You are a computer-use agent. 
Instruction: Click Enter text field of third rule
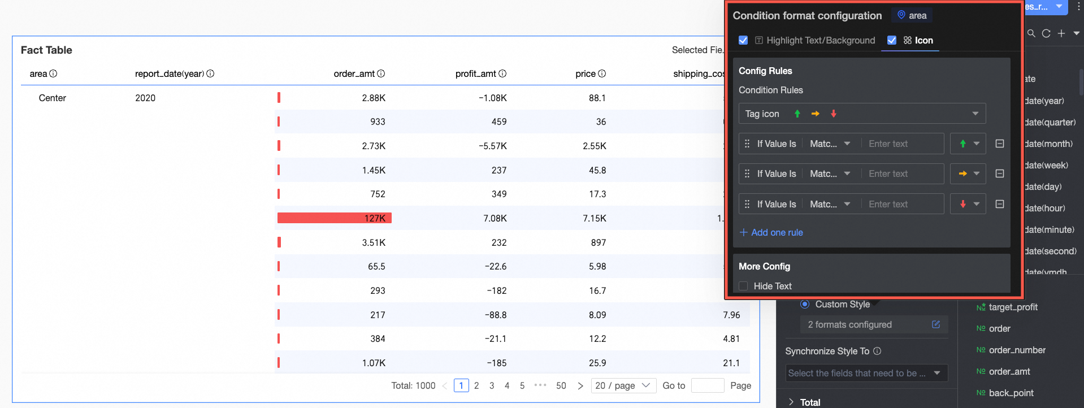point(902,204)
